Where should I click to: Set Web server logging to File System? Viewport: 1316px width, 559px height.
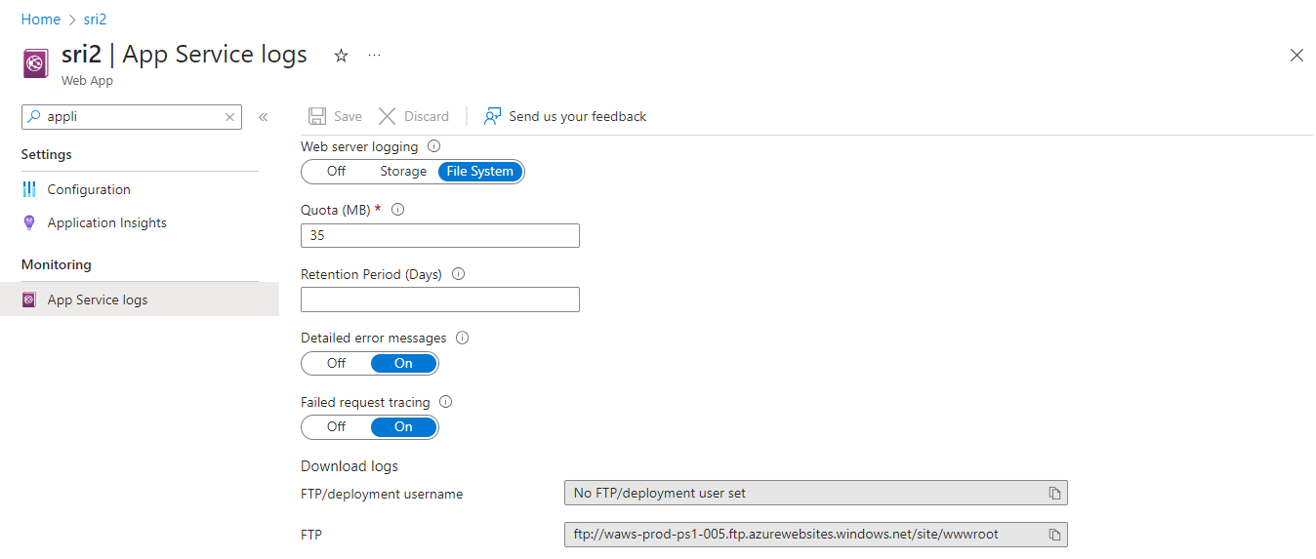(x=479, y=172)
